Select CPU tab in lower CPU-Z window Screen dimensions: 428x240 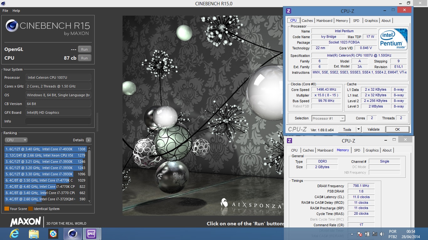[294, 150]
